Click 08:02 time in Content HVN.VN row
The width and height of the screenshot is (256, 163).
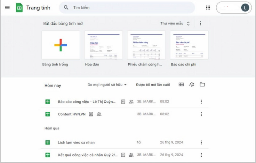coord(164,114)
